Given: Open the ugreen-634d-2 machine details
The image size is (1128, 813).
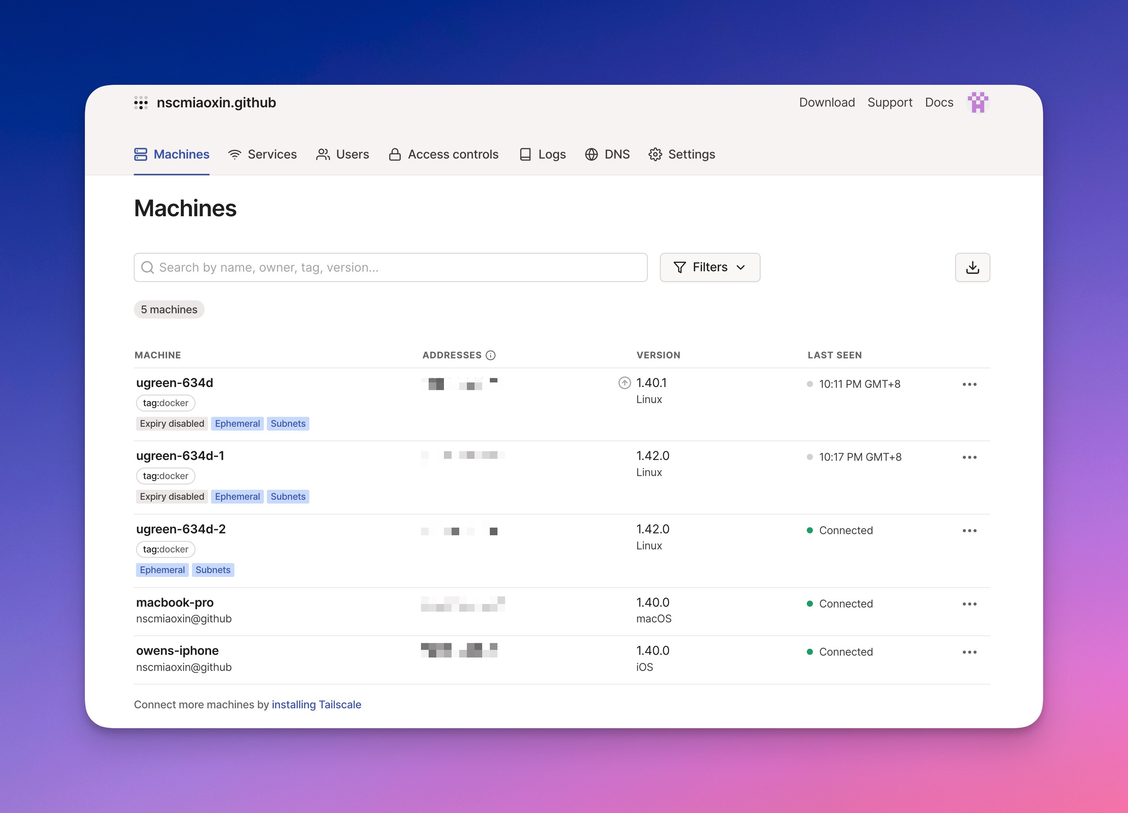Looking at the screenshot, I should click(x=180, y=529).
